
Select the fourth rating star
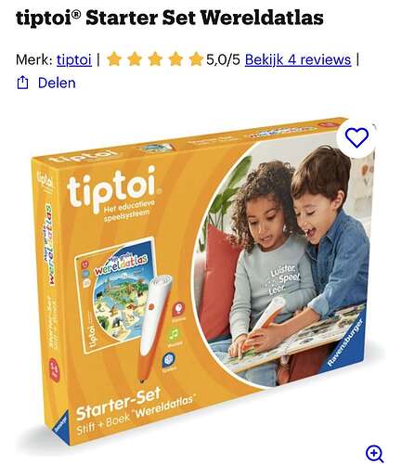point(175,59)
